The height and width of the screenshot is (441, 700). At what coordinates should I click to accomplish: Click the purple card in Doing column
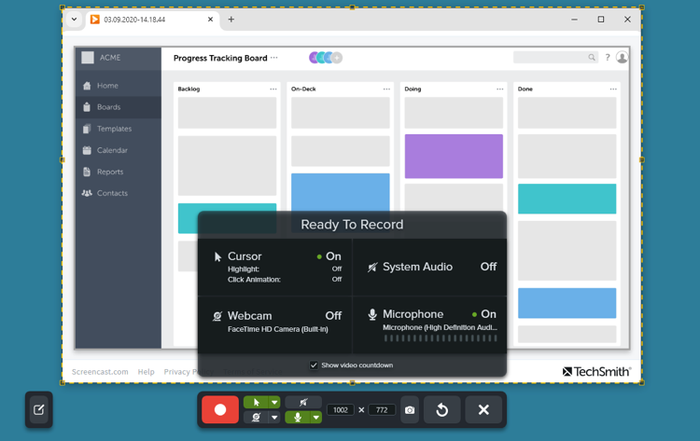(x=454, y=156)
